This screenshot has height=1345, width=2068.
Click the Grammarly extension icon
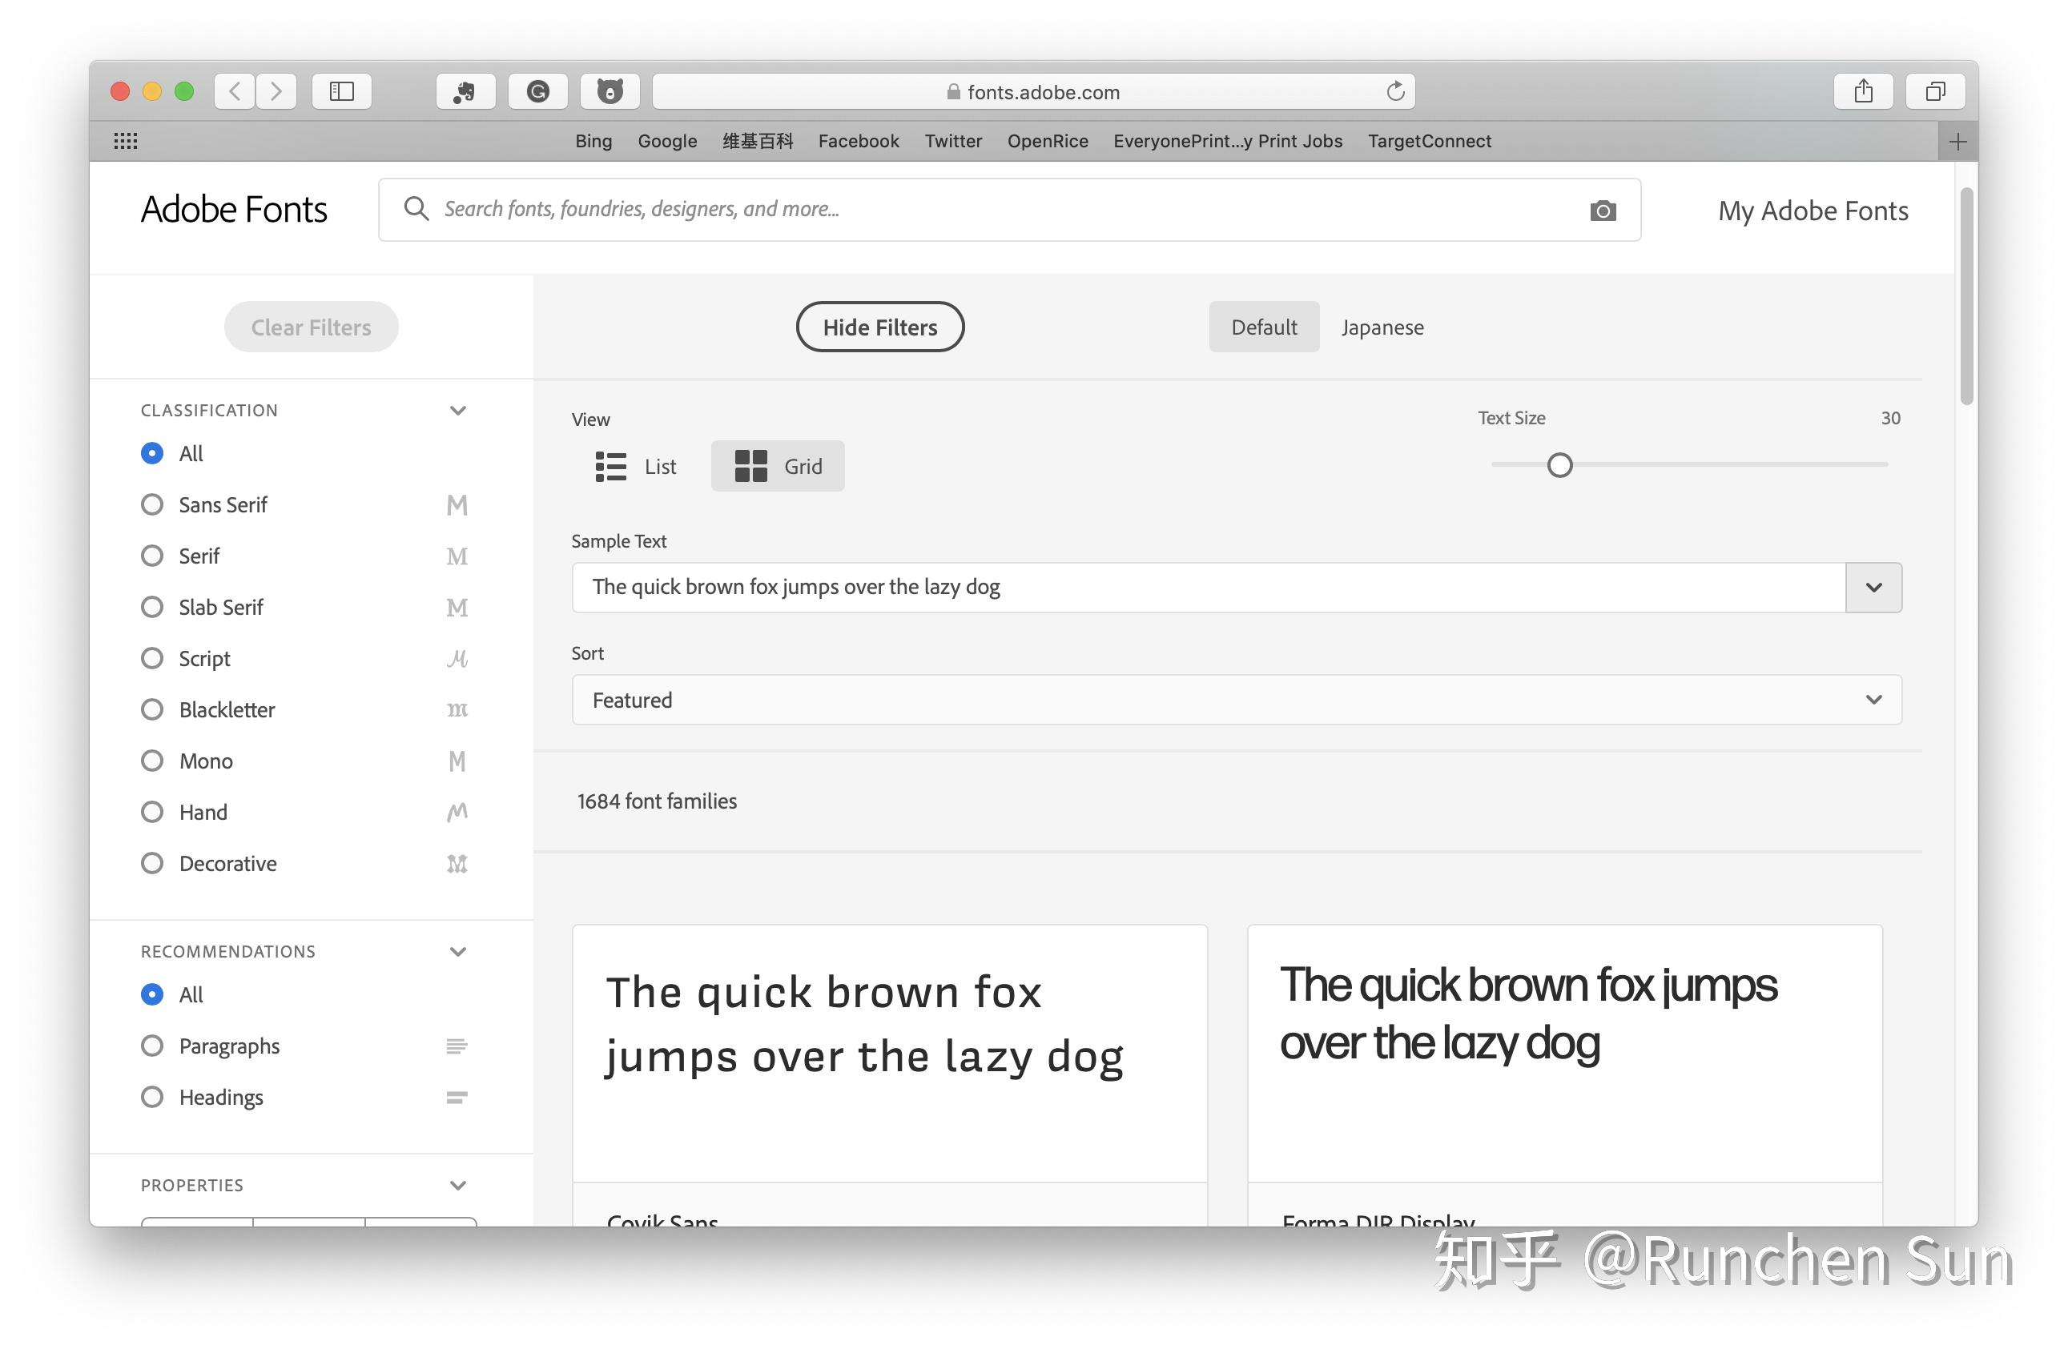[x=538, y=91]
